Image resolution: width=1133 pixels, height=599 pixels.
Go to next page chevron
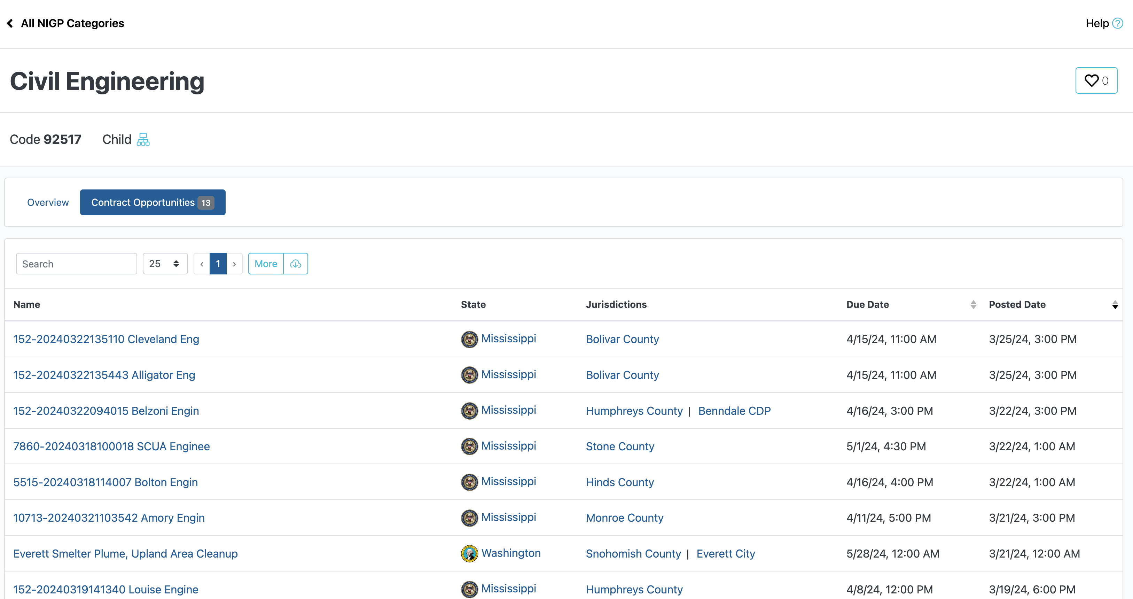pyautogui.click(x=234, y=264)
